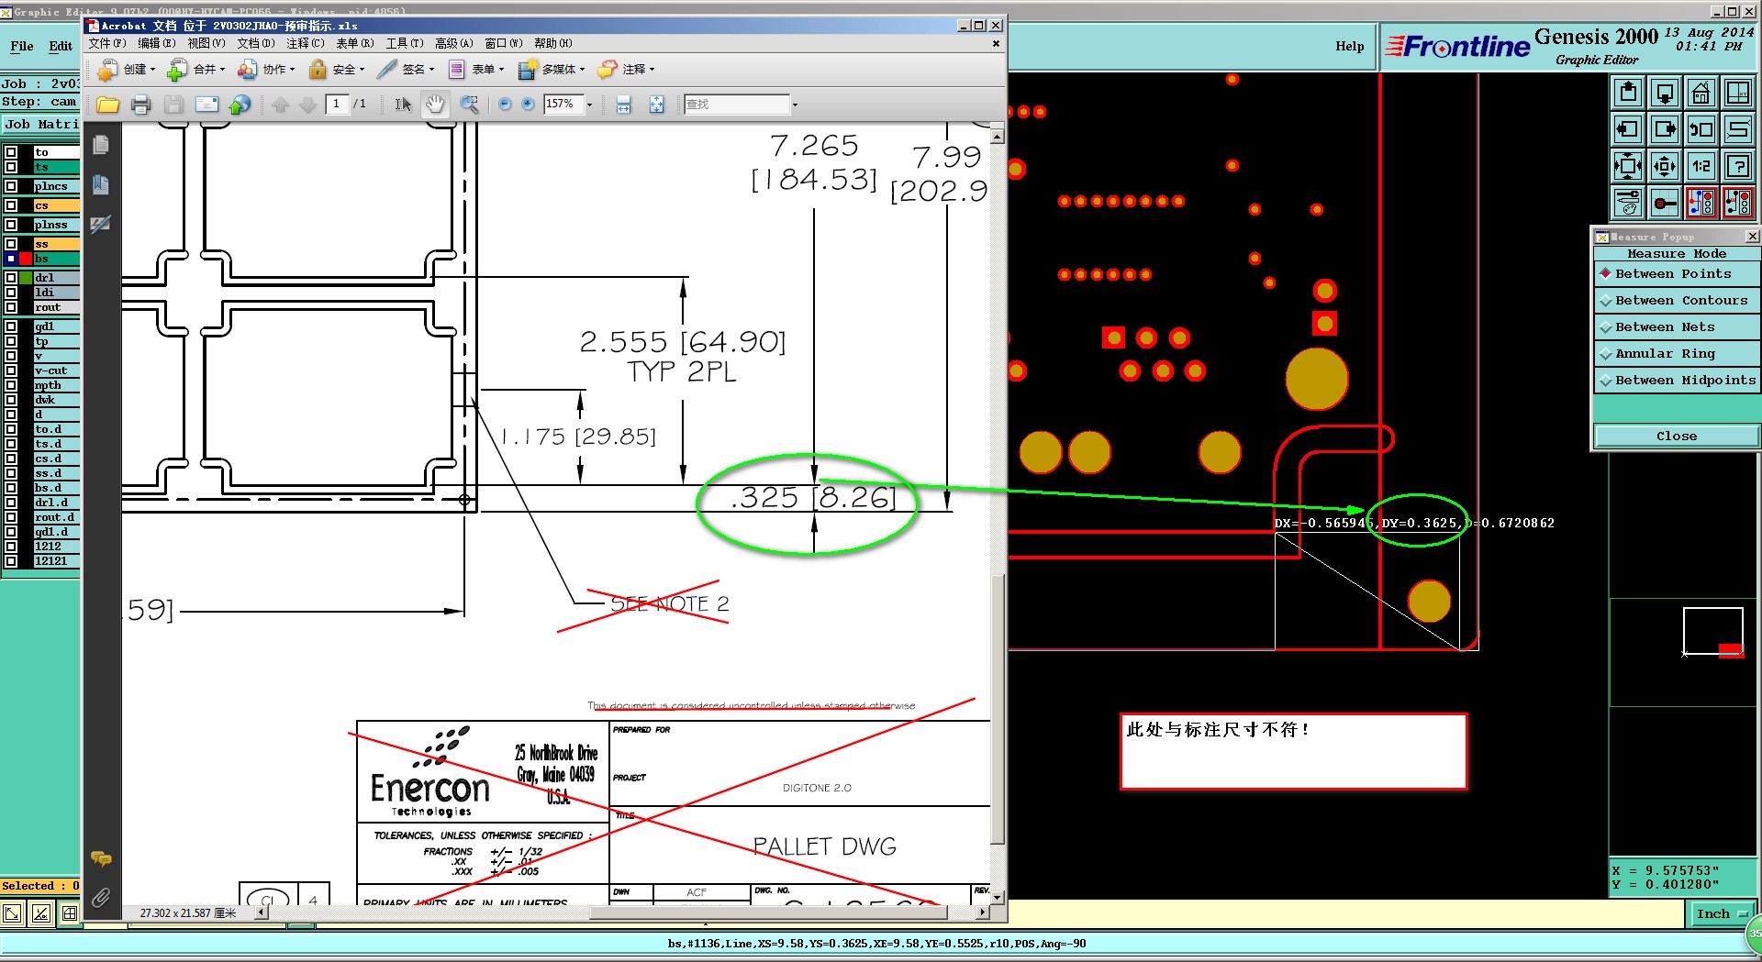
Task: Open the 签名 (Sign) dropdown
Action: pos(406,70)
